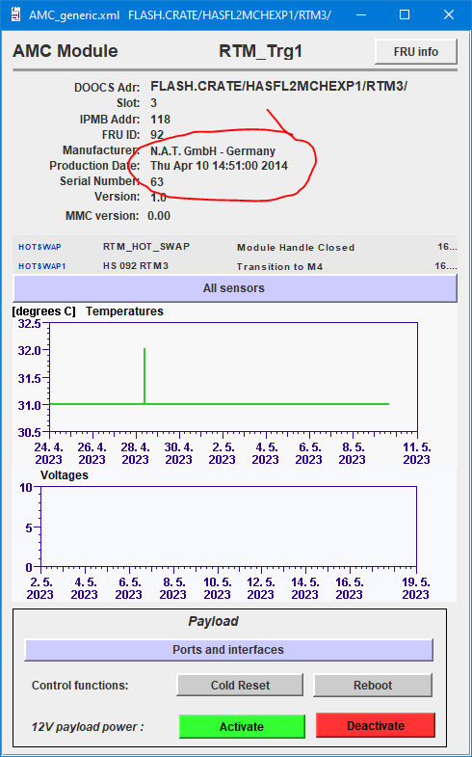Click the RTM_HOT_SWAP sensor name

coord(146,247)
